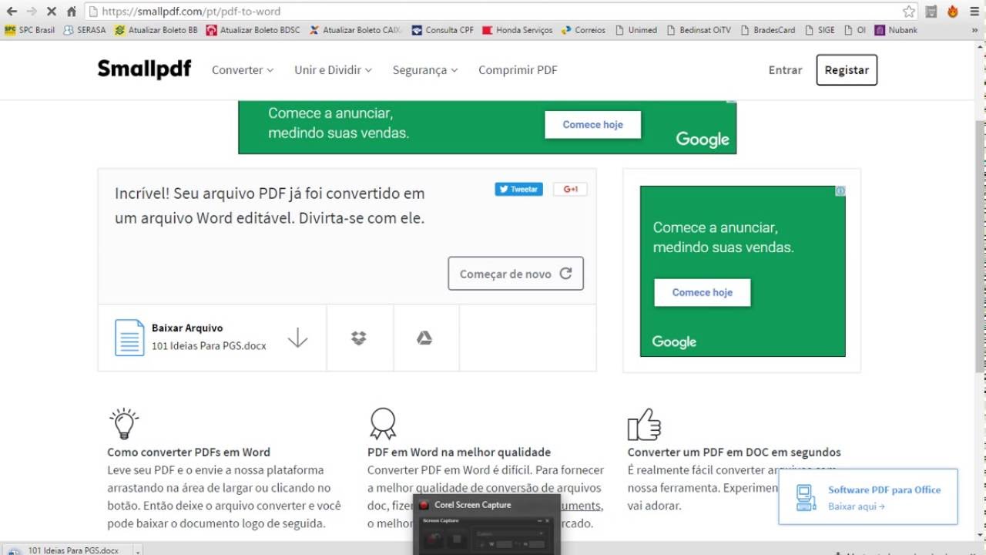Save the file to Google Drive icon
The width and height of the screenshot is (986, 555).
tap(424, 338)
